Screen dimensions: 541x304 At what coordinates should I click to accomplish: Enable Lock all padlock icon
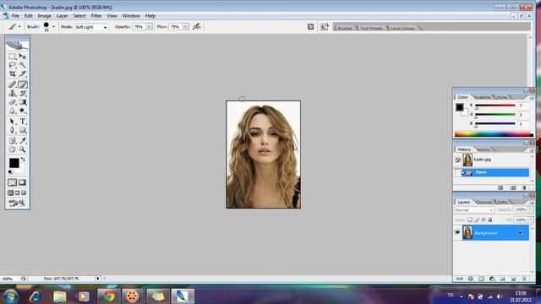[x=490, y=220]
